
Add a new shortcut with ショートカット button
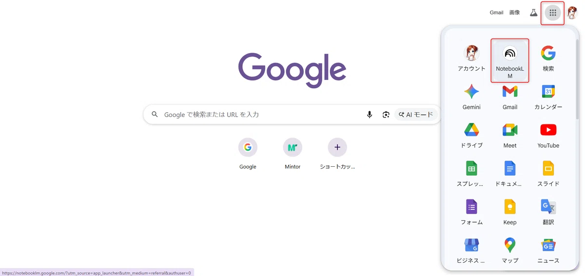[337, 154]
